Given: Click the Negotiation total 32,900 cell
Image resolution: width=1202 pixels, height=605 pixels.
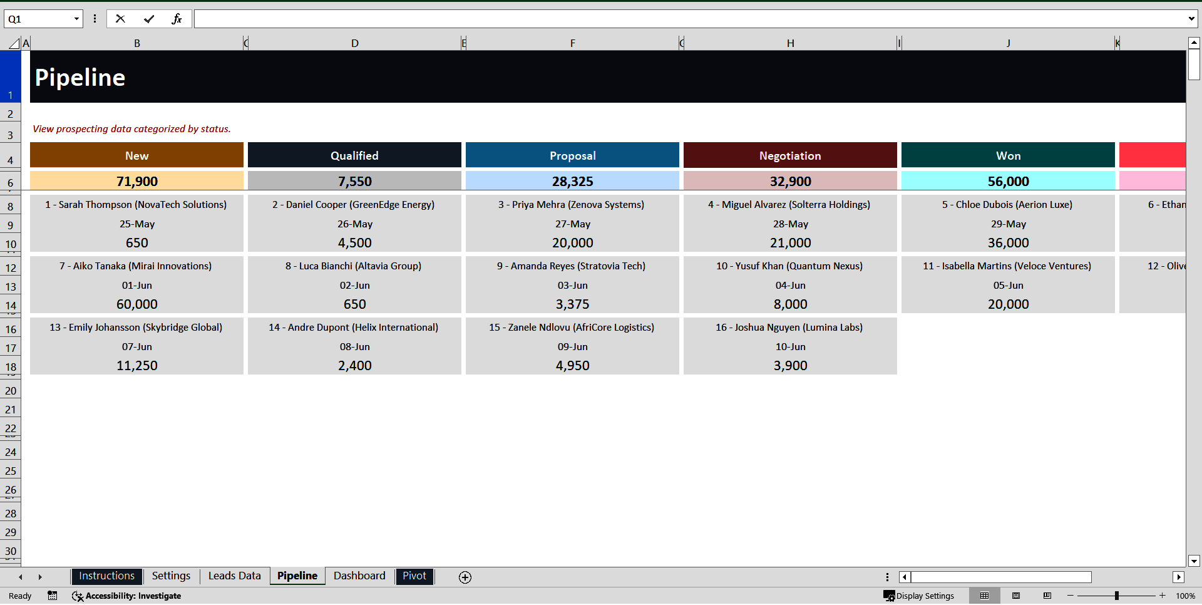Looking at the screenshot, I should pyautogui.click(x=791, y=181).
